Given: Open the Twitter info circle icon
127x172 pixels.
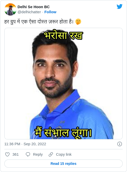Looking at the screenshot, I should [x=120, y=144].
